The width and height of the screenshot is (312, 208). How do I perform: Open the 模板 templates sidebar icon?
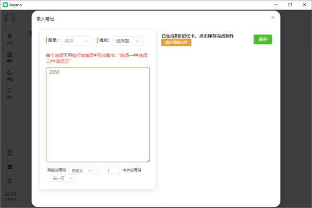point(10,57)
